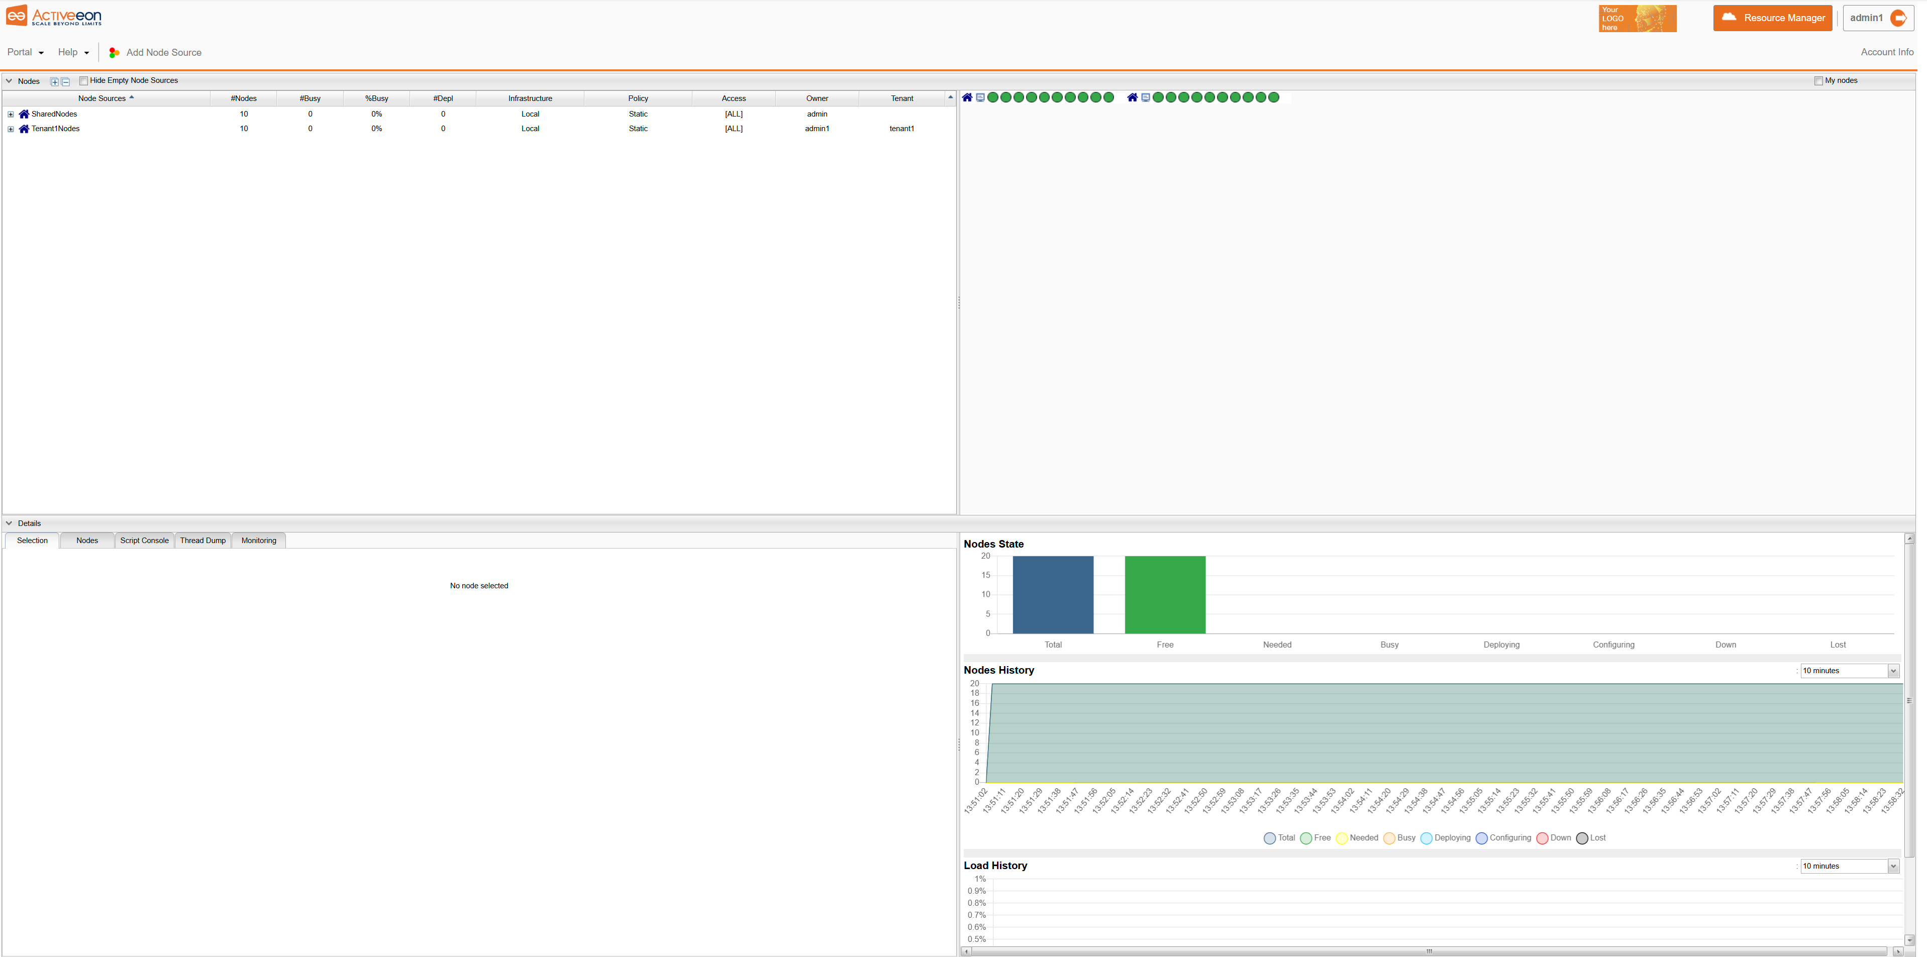Toggle the Total series in Nodes History legend
This screenshot has height=957, width=1927.
1279,838
